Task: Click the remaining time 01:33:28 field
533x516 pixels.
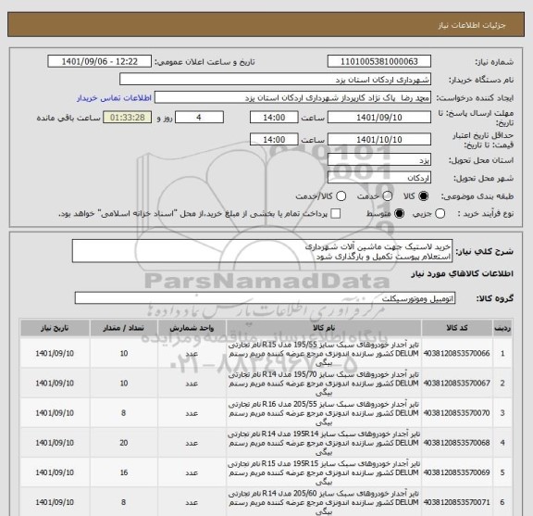Action: (128, 118)
